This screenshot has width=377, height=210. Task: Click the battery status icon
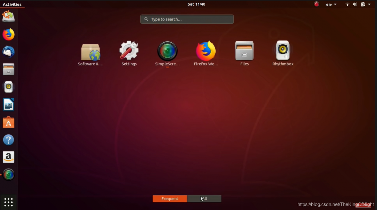363,4
